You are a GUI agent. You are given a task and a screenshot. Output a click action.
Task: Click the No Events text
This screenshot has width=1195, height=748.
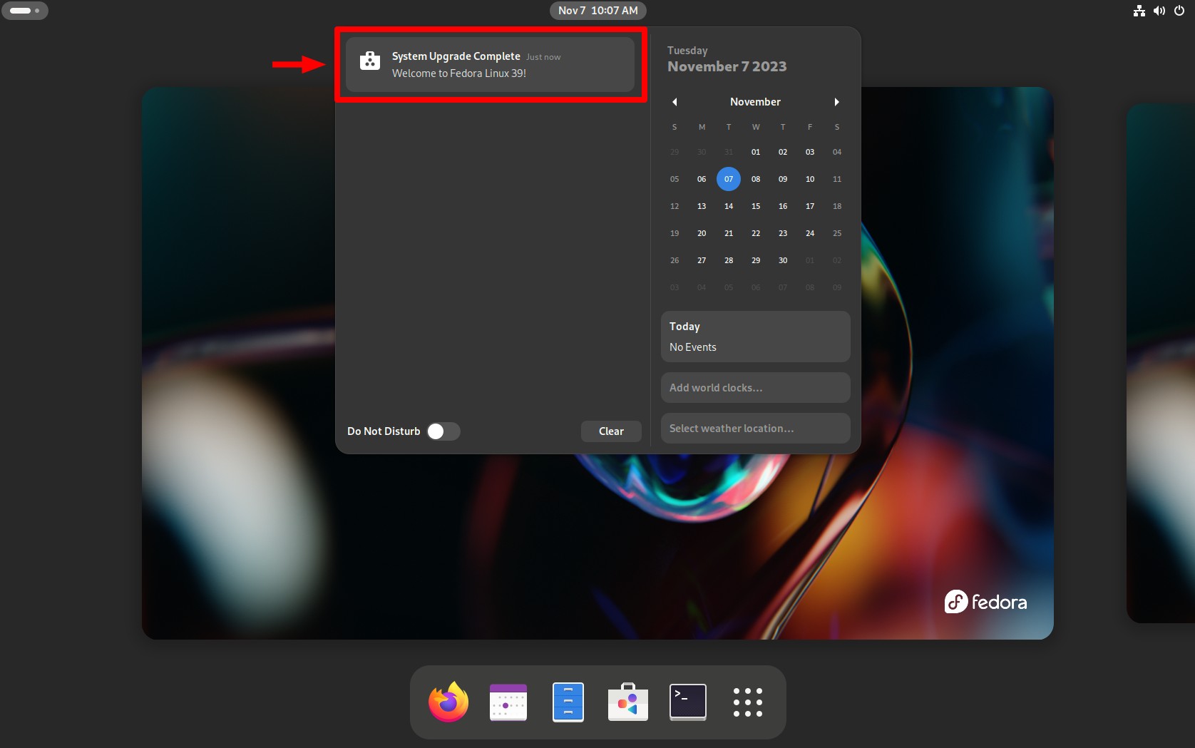[693, 347]
